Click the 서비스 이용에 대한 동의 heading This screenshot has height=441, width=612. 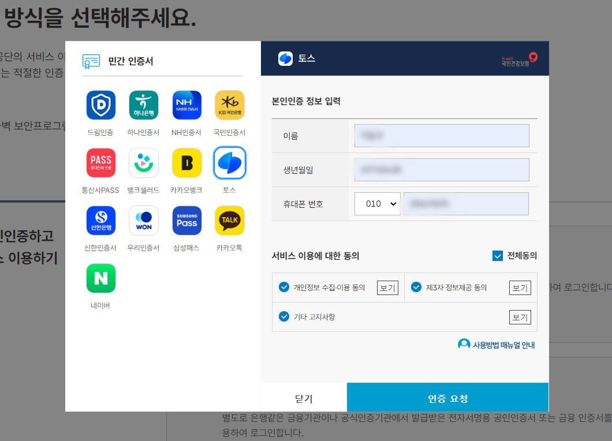(315, 256)
